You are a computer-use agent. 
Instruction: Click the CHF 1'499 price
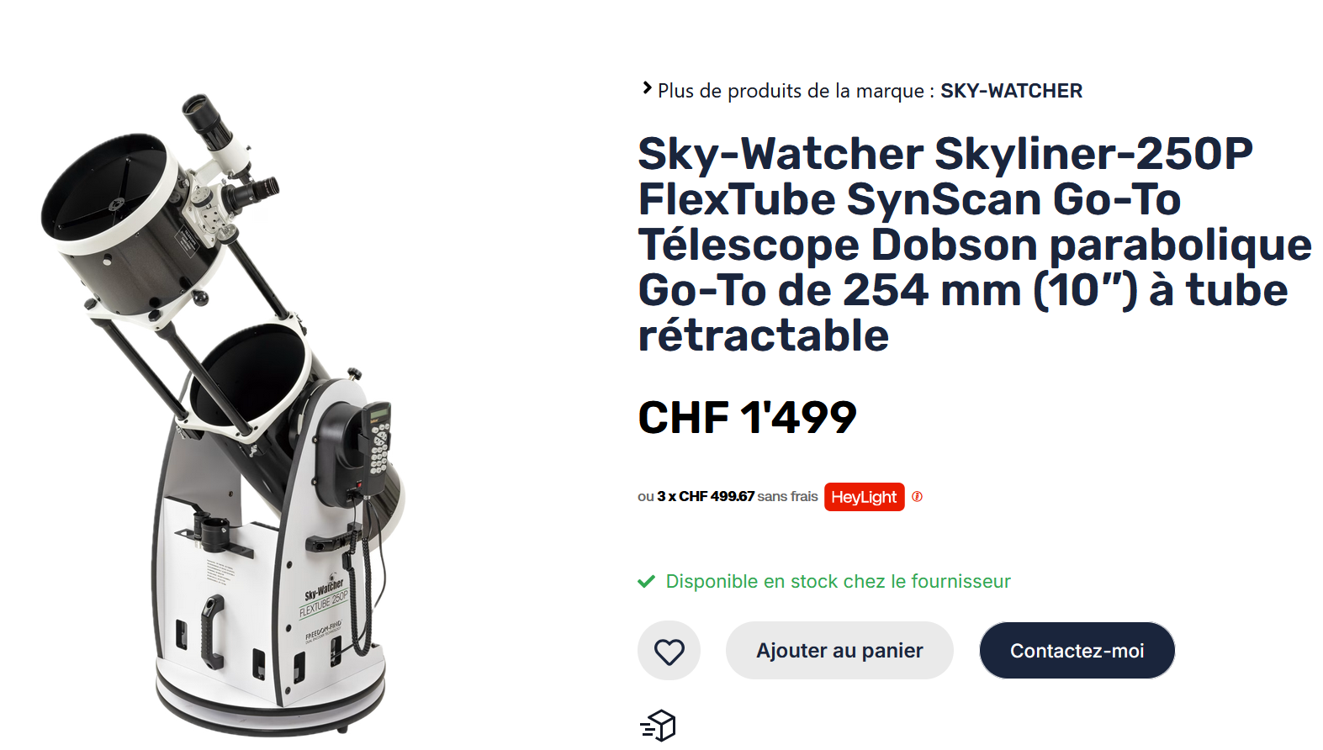tap(747, 418)
